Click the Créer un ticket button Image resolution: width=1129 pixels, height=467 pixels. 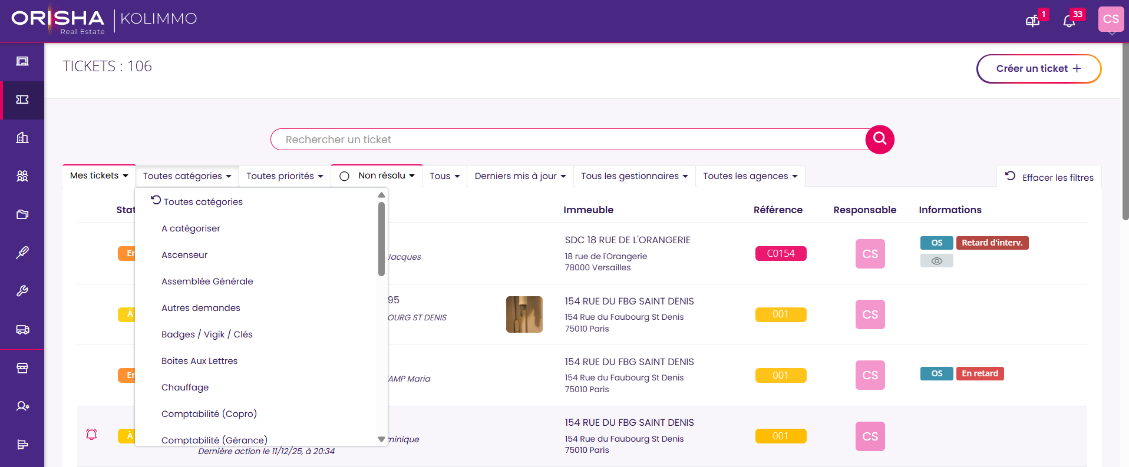point(1039,69)
